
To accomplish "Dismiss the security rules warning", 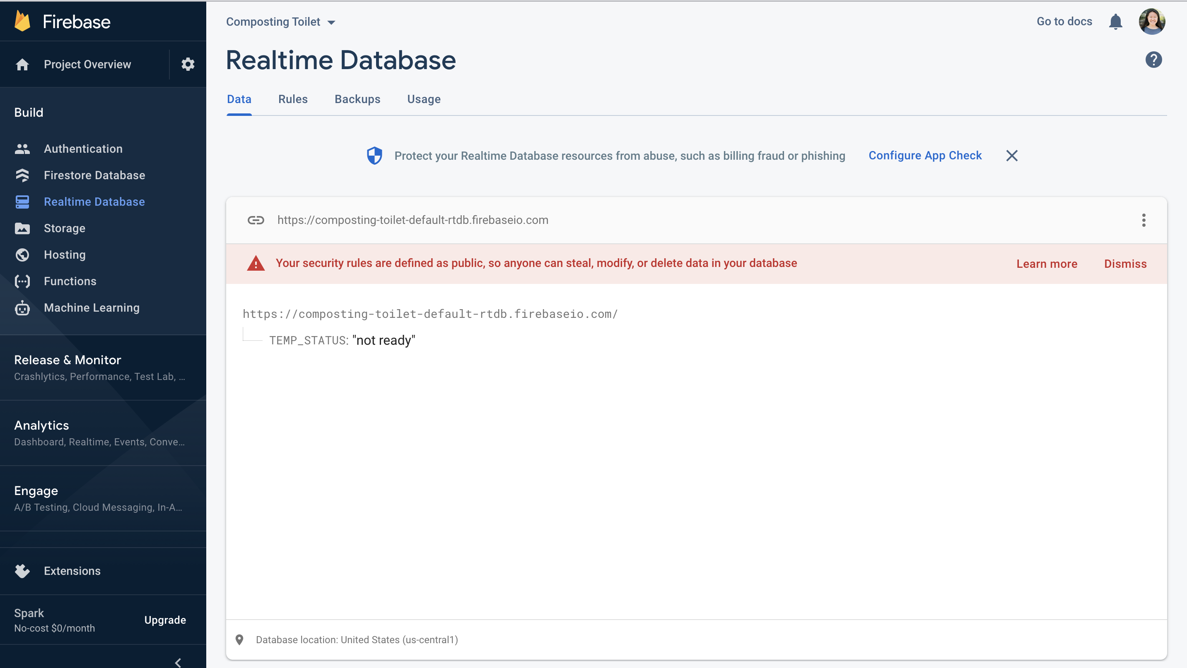I will click(x=1125, y=264).
